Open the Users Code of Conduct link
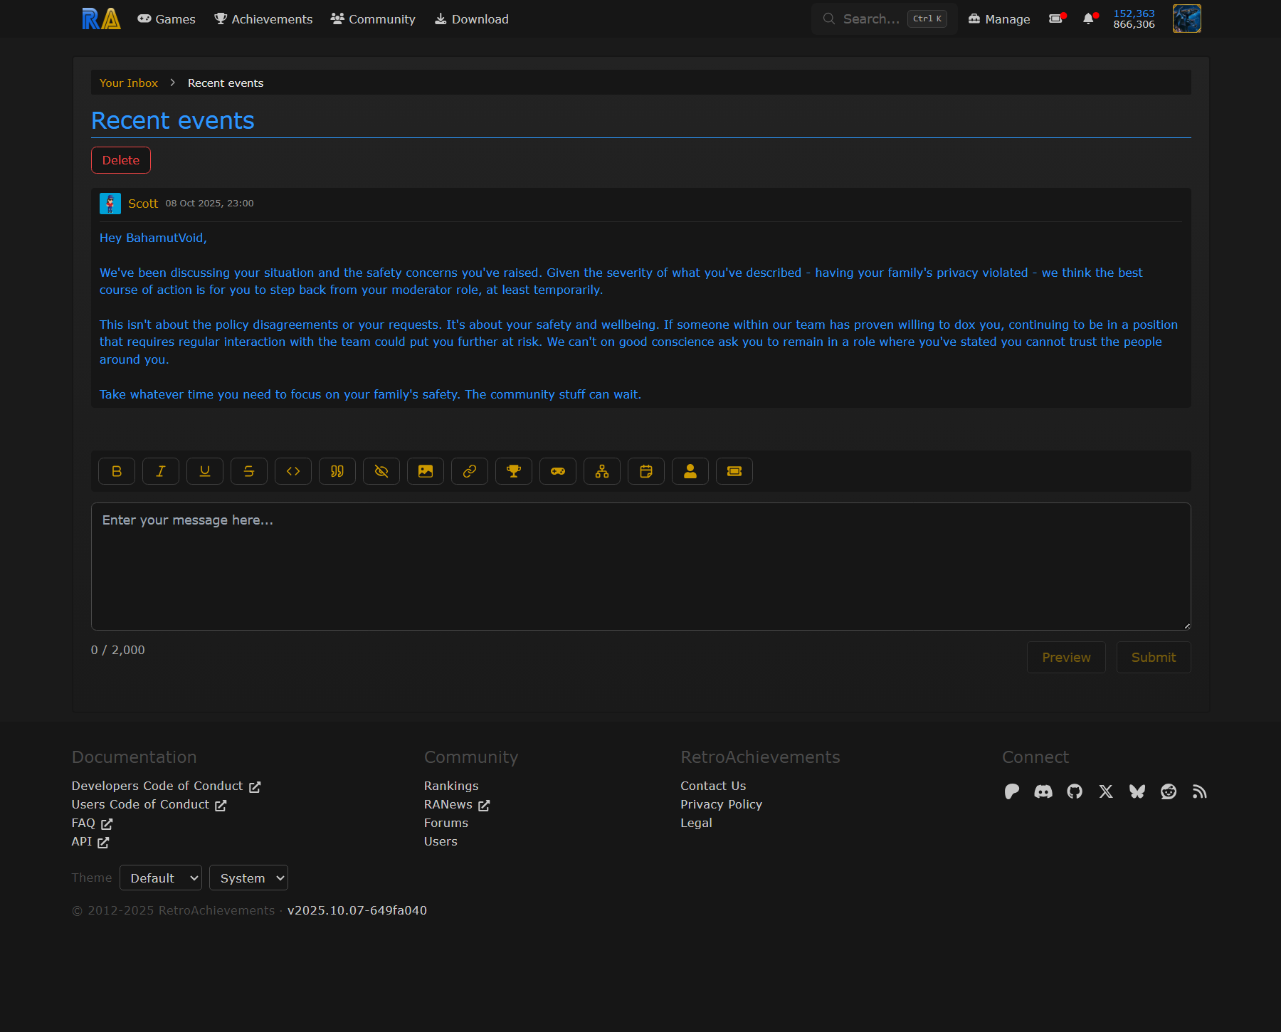1281x1032 pixels. (x=149, y=804)
